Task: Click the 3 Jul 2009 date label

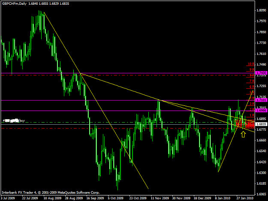Action: pos(8,198)
